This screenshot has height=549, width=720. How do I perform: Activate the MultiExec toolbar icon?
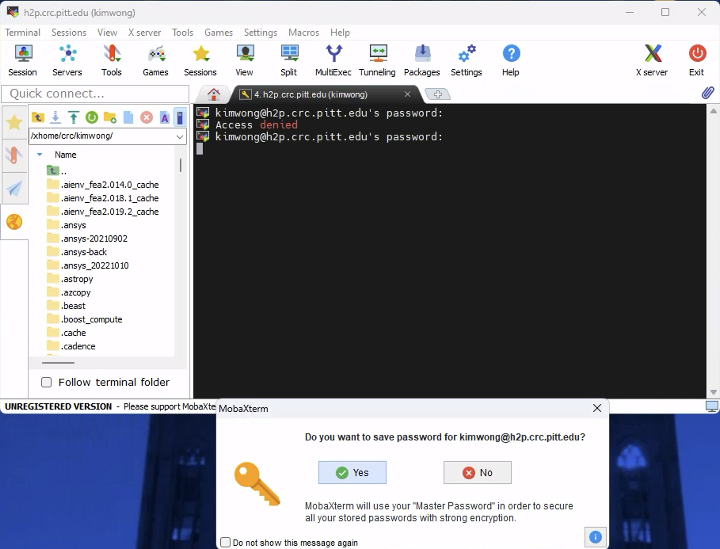pos(333,61)
